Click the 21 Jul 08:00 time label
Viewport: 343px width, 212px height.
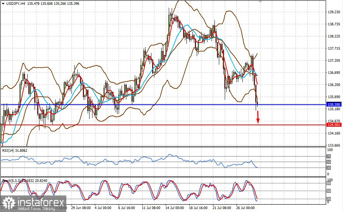[222, 208]
